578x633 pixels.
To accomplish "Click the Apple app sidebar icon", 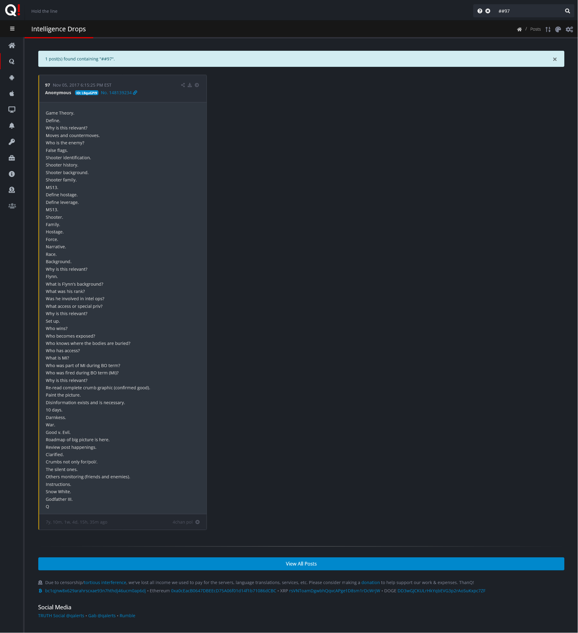I will click(12, 94).
